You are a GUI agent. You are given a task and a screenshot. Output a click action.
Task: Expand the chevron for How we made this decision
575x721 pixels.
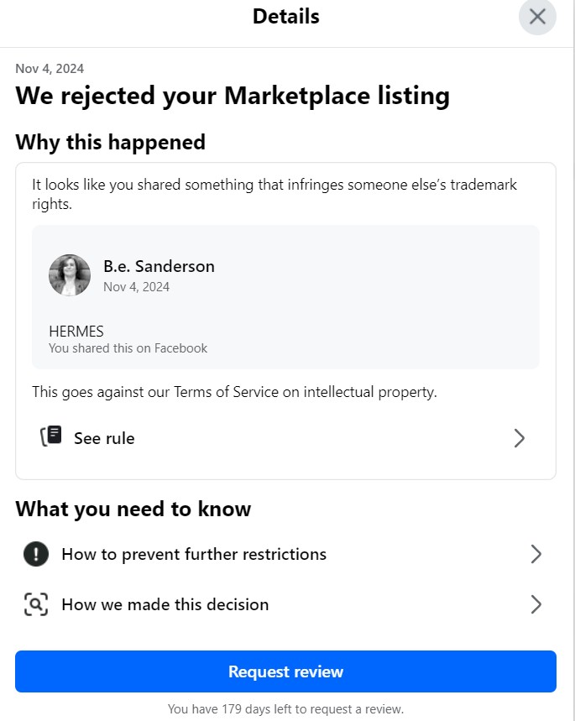click(x=536, y=604)
